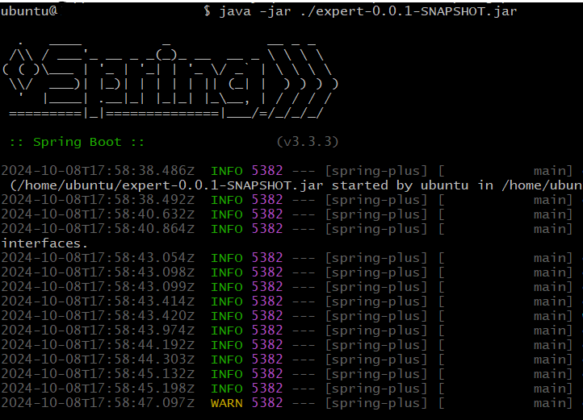Click timestamp 2024-10-08T17:58:43.099Z
Image resolution: width=583 pixels, height=420 pixels.
coord(98,287)
